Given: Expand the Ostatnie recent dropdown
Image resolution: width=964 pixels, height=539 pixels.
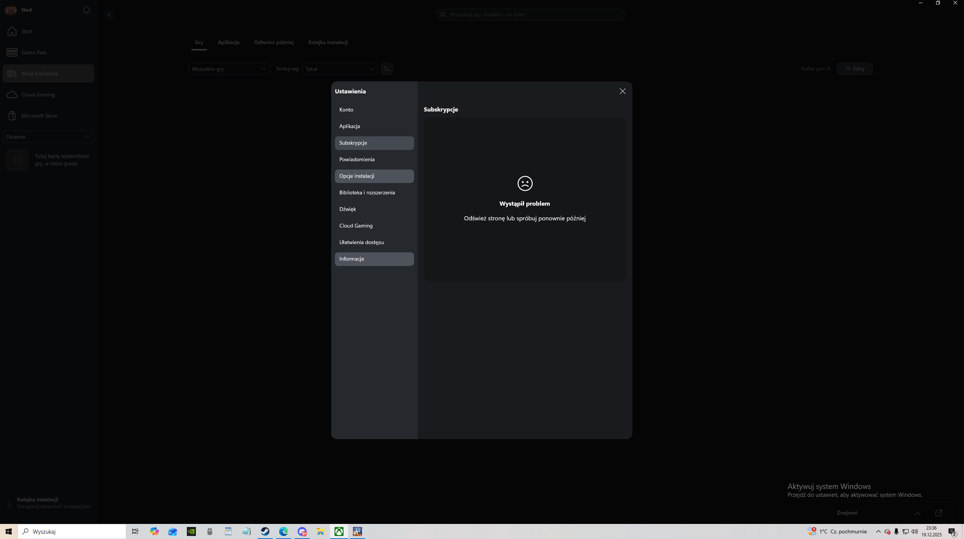Looking at the screenshot, I should click(x=48, y=137).
